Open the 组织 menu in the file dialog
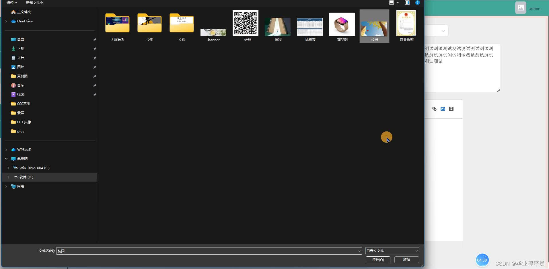 (x=12, y=3)
